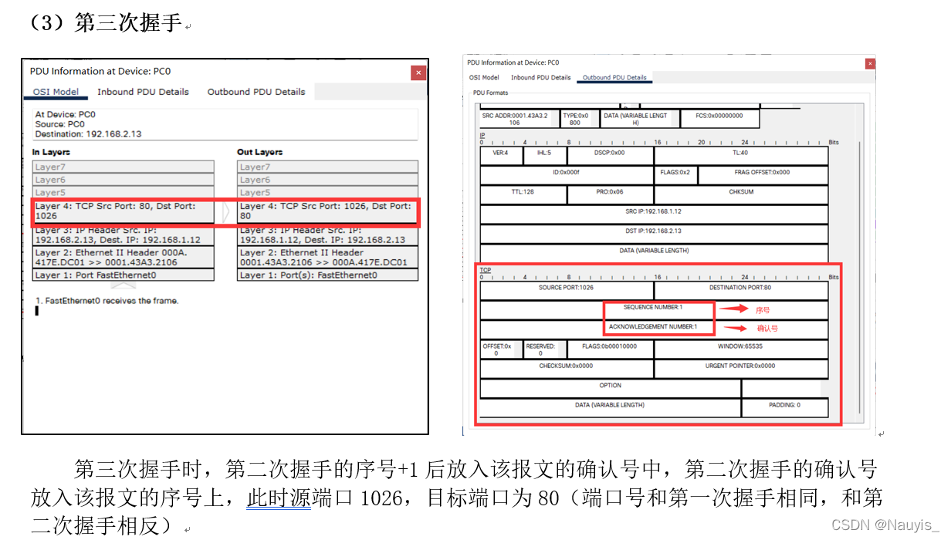Select Out Layers Layer 1 Port(s) FastEthernet0
951x540 pixels.
[x=327, y=275]
